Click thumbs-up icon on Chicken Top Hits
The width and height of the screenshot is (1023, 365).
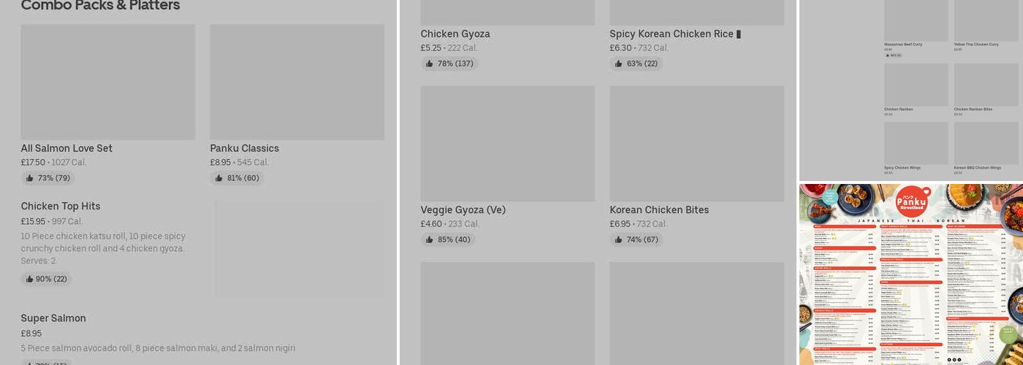tap(30, 279)
